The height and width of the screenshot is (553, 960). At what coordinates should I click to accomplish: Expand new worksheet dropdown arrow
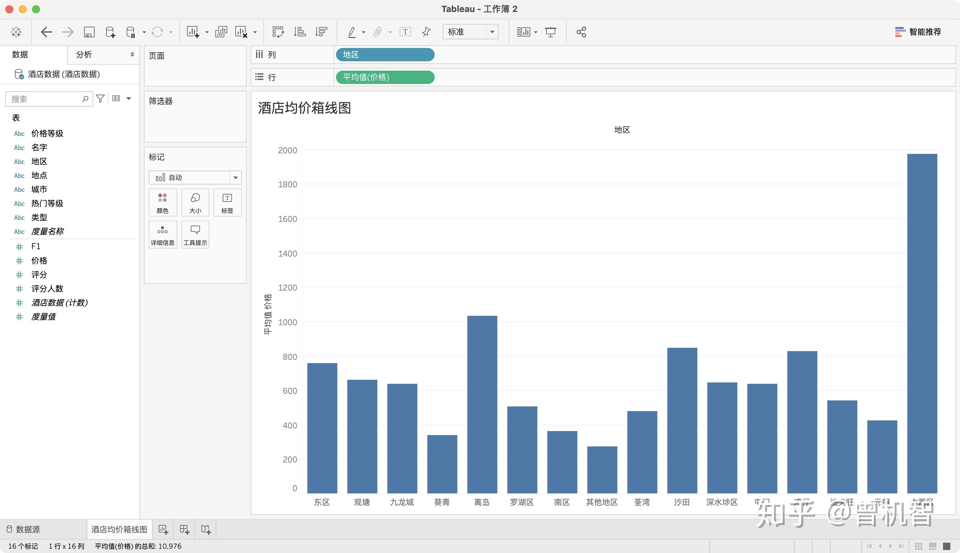tap(207, 32)
